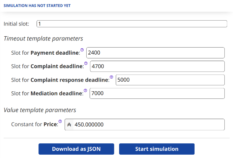This screenshot has width=233, height=158.
Task: Focus the Initial slot input field
Action: click(132, 24)
